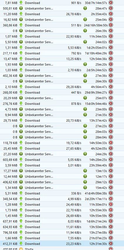Click warning icon next to 406,62 KiB
Screen dimensions: 124x250
(x=21, y=182)
